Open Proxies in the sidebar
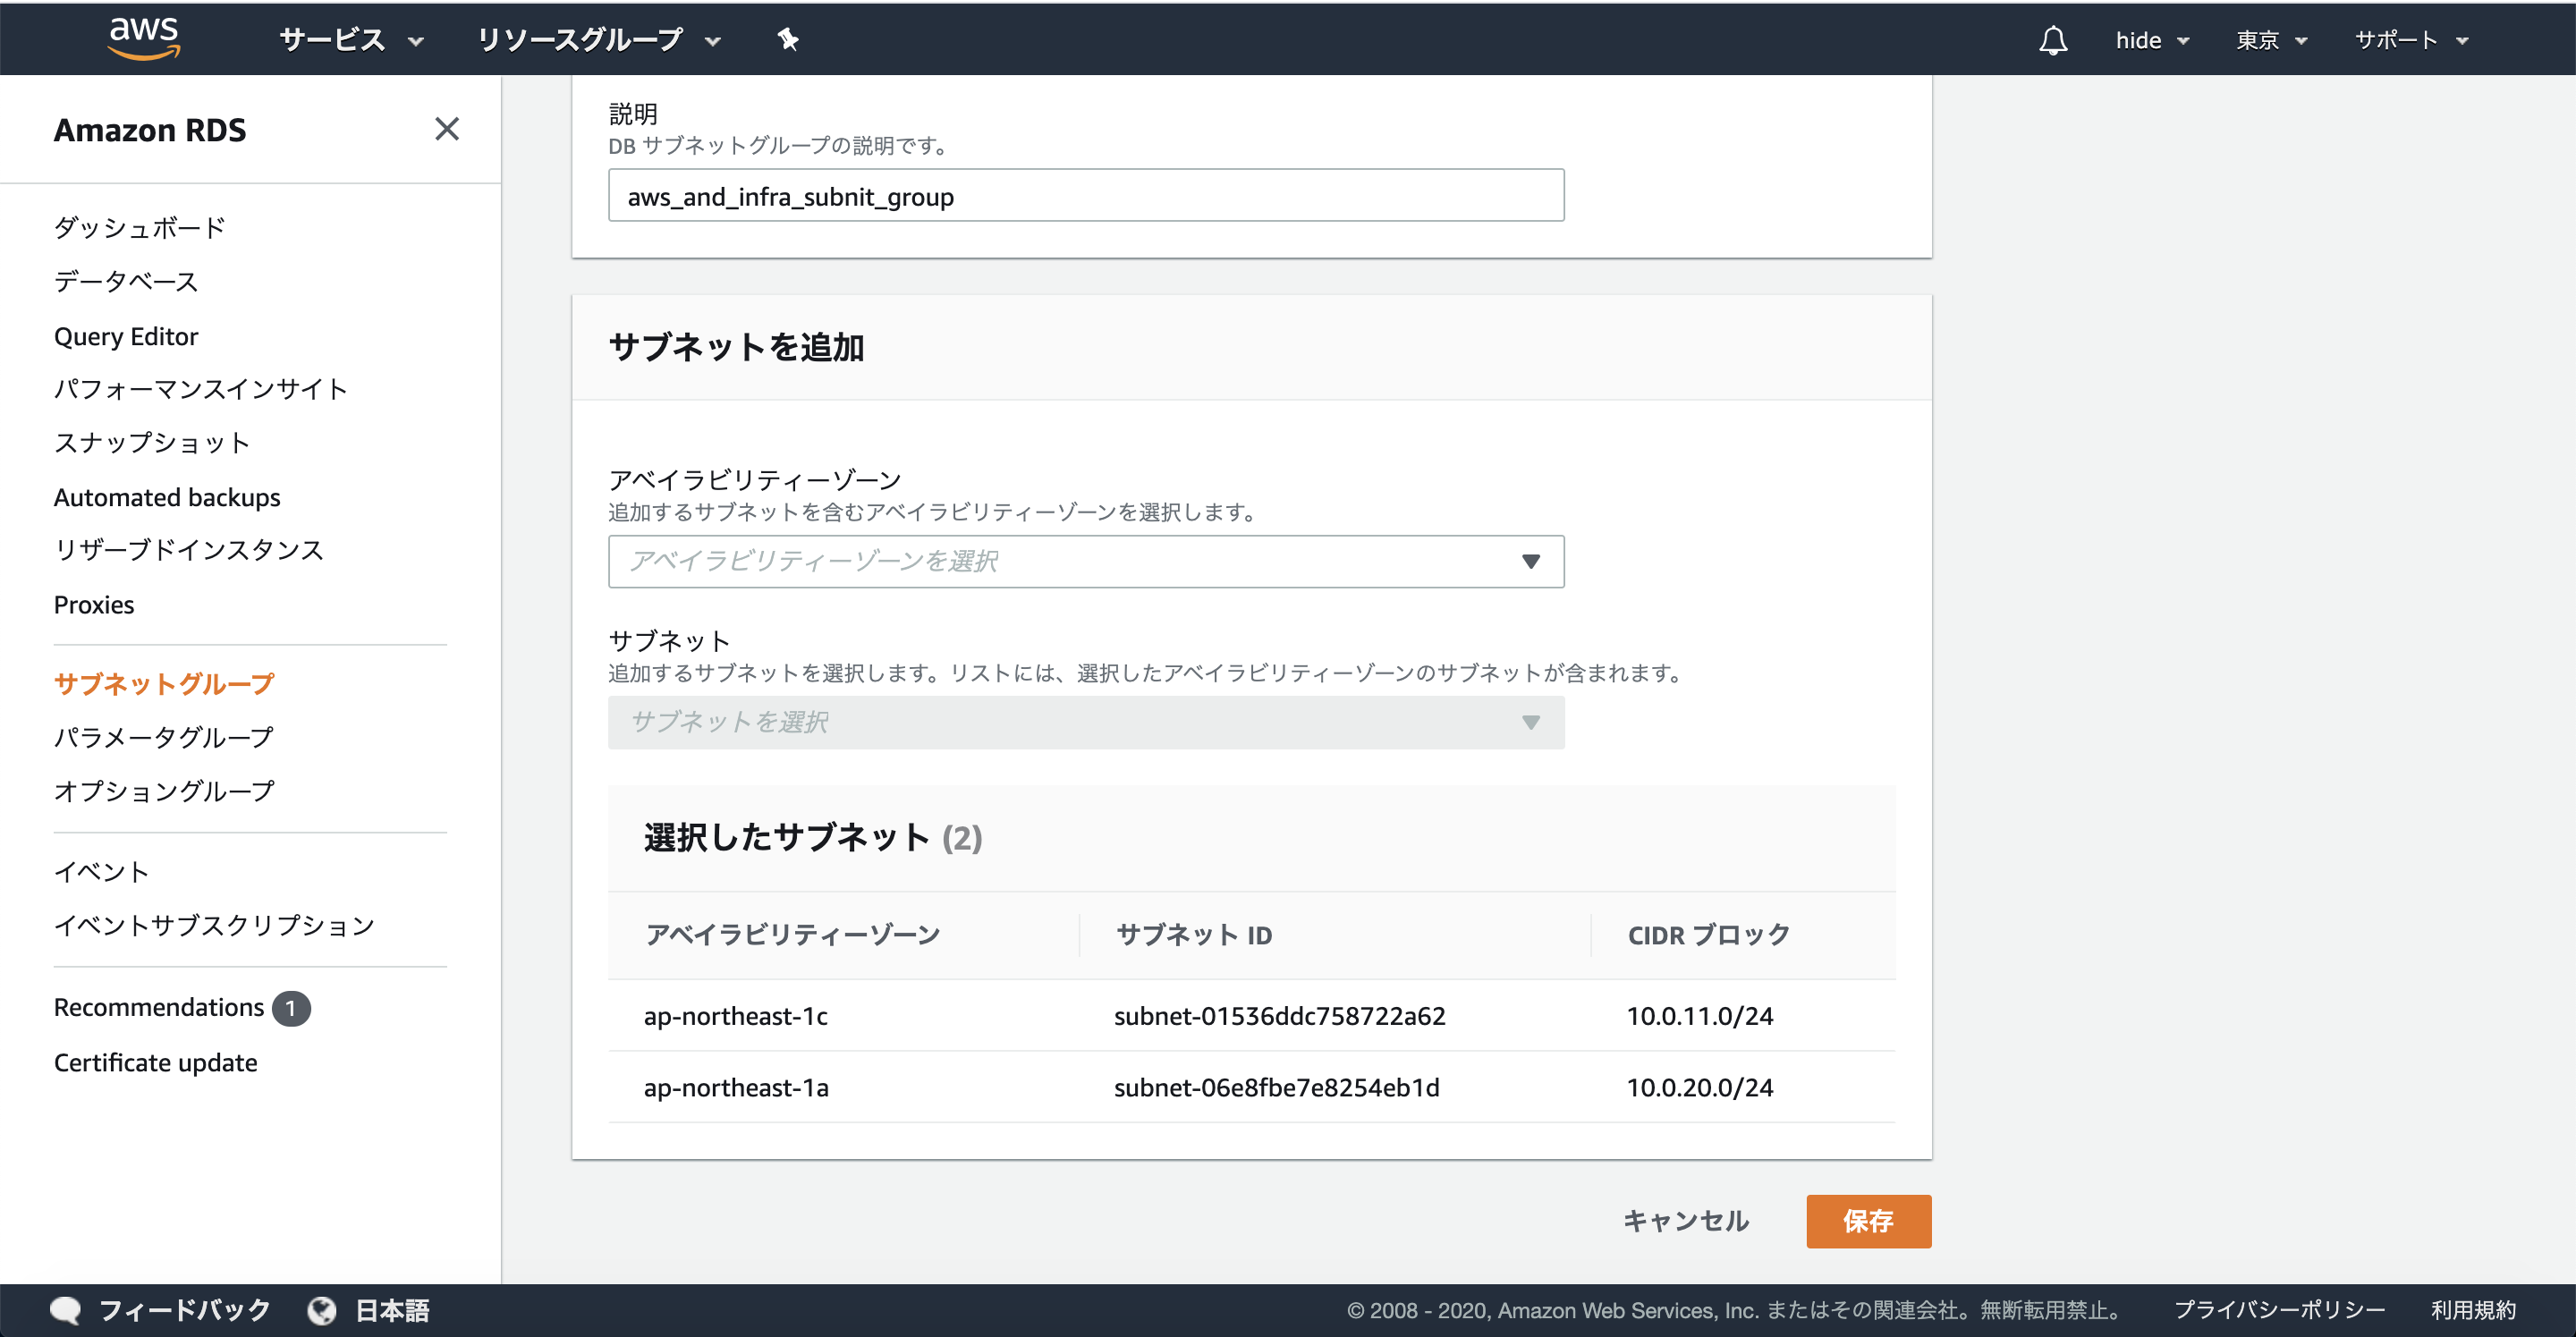Screen dimensions: 2576x1337 tap(94, 605)
